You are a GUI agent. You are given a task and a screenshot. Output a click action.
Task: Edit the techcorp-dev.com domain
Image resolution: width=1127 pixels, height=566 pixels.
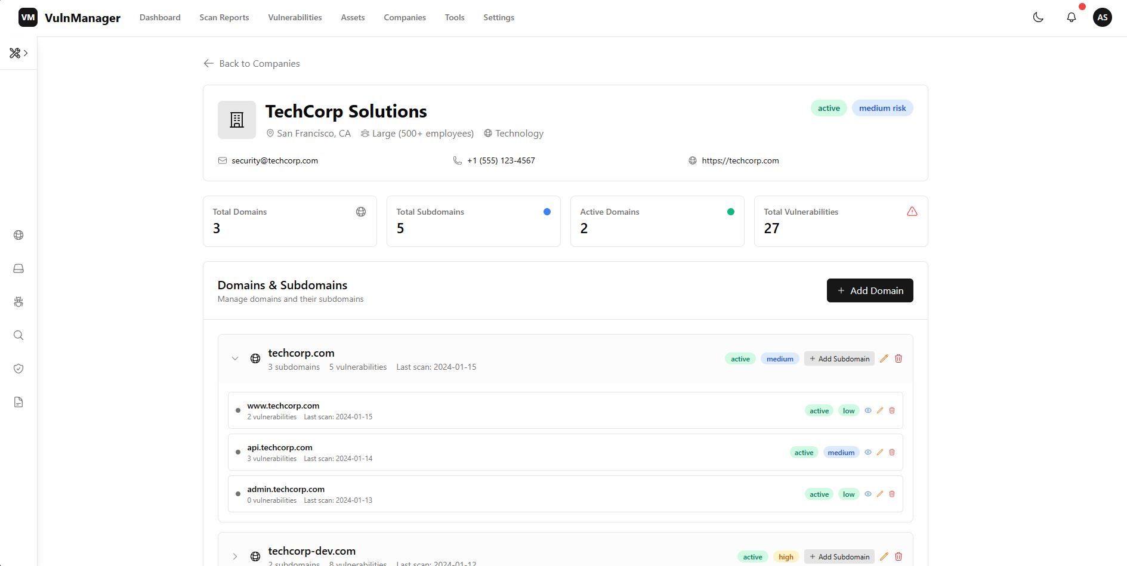(884, 556)
